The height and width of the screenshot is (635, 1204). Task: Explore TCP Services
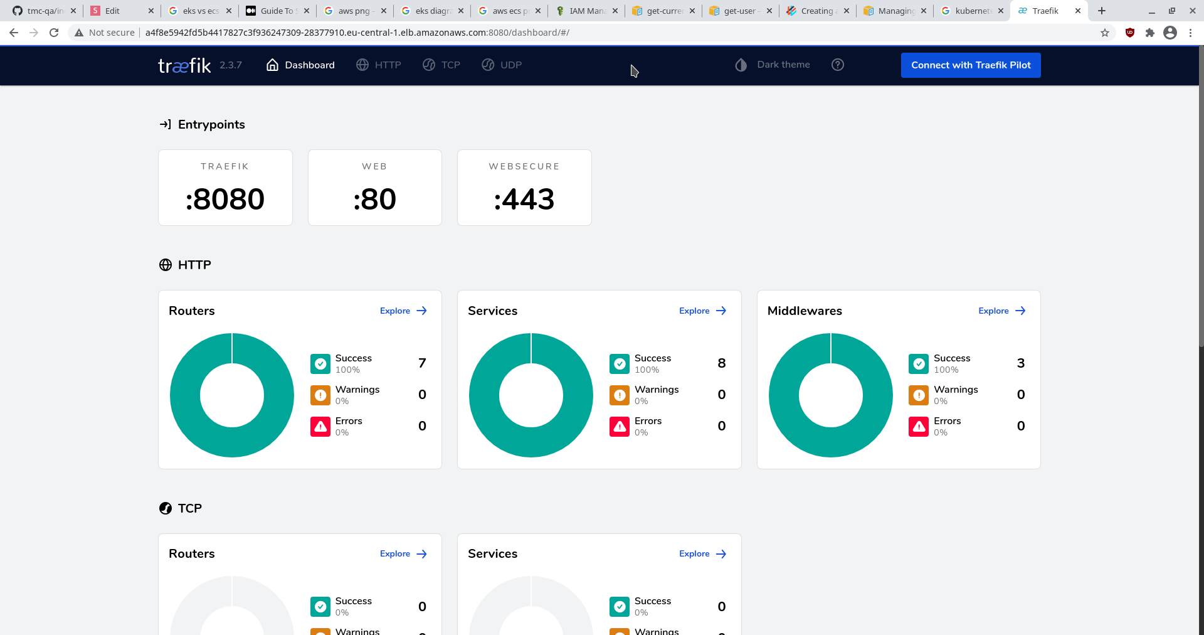click(702, 553)
